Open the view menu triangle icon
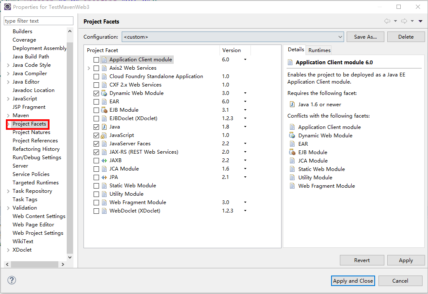This screenshot has height=294, width=428. (x=420, y=21)
